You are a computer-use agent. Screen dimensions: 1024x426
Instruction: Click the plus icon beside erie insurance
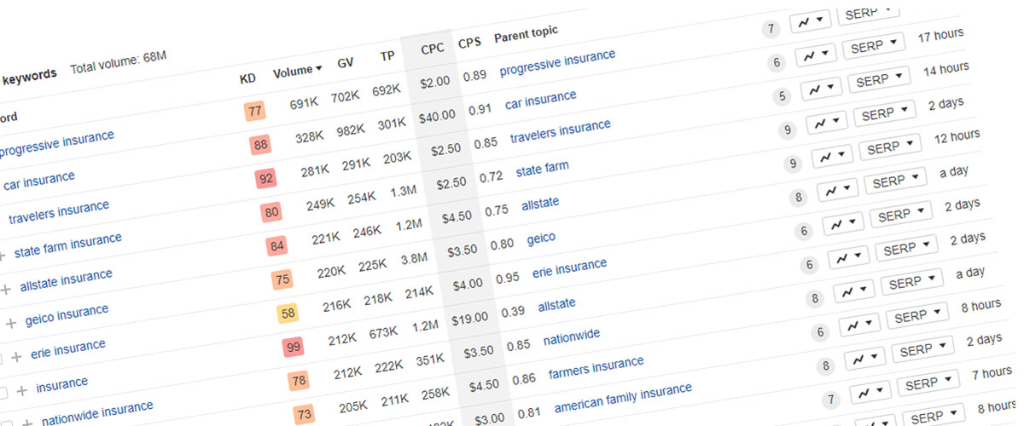tap(16, 356)
